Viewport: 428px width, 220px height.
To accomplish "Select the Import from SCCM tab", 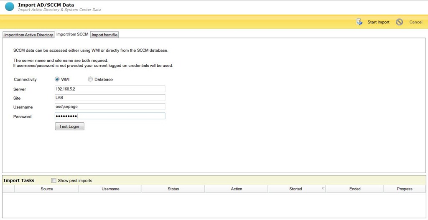I will [72, 34].
